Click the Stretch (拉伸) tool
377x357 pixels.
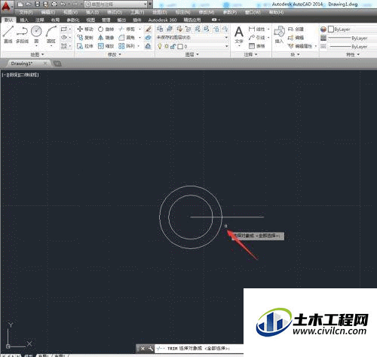[85, 46]
